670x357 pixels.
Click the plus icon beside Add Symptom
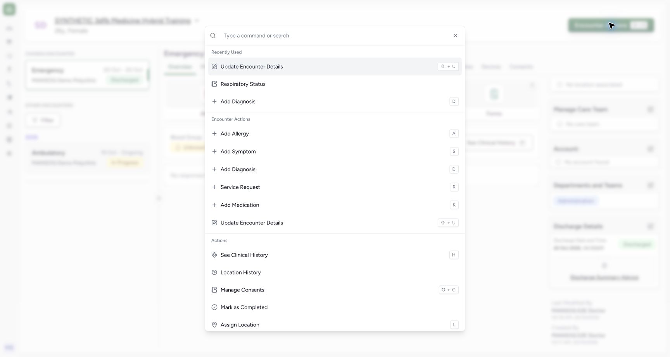coord(214,152)
